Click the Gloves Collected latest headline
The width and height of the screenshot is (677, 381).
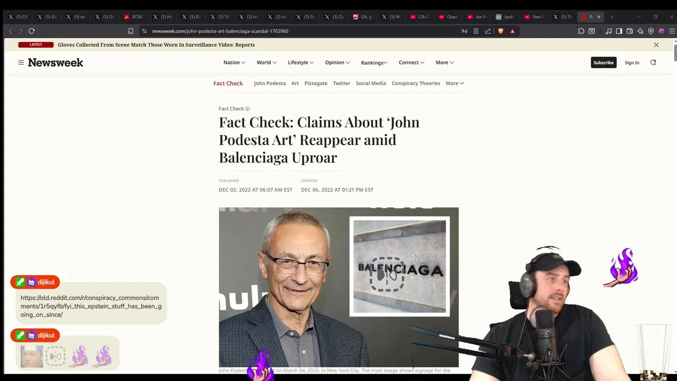pyautogui.click(x=156, y=45)
